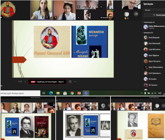Click the elderly man portrait in bottom-middle screenshot
Viewport: 165px width, 140px height.
click(73, 126)
